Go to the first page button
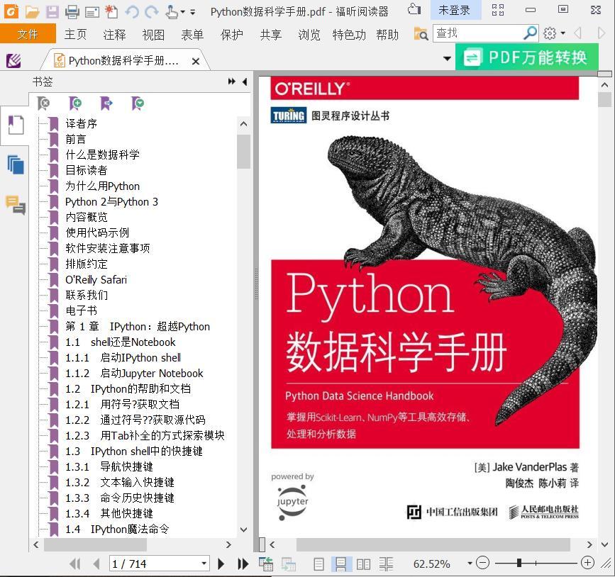Viewport: 615px width, 577px height. 75,564
